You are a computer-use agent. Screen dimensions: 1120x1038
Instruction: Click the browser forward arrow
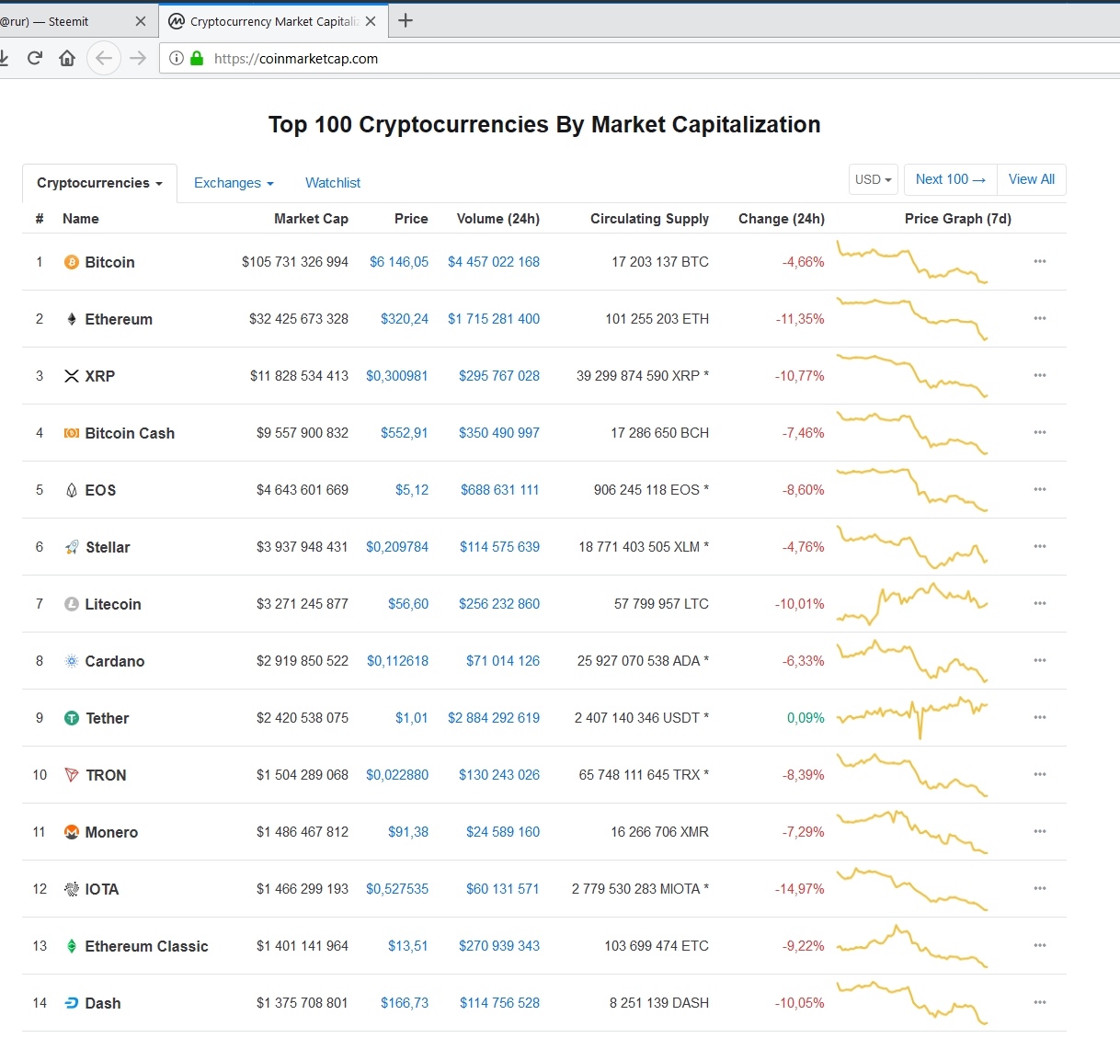138,58
